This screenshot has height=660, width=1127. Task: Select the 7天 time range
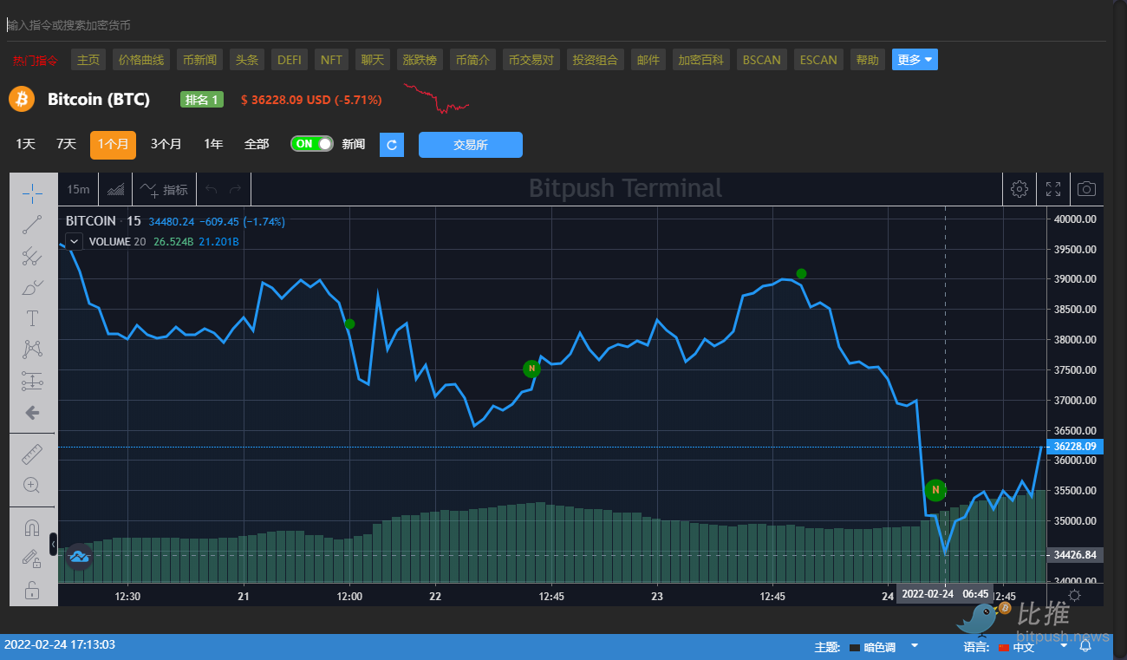[66, 144]
